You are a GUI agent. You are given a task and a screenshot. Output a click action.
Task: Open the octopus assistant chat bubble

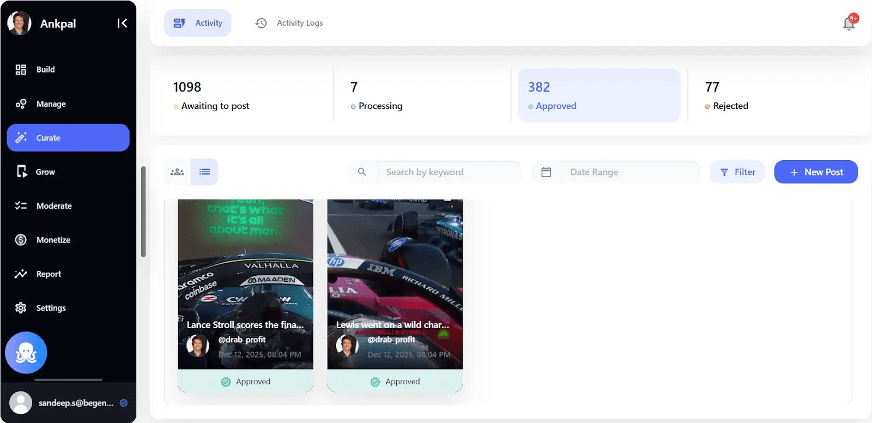coord(26,353)
